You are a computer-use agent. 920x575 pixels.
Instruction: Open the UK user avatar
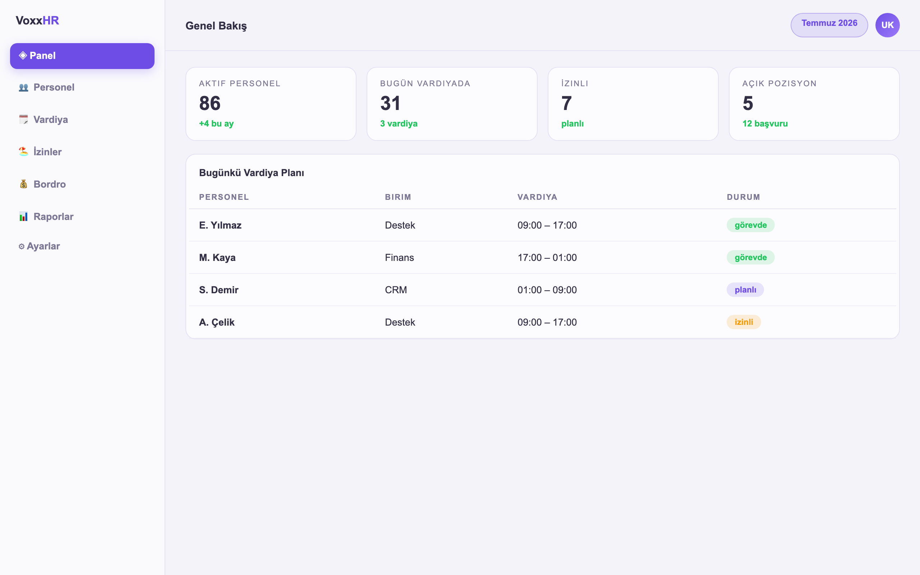pos(887,25)
